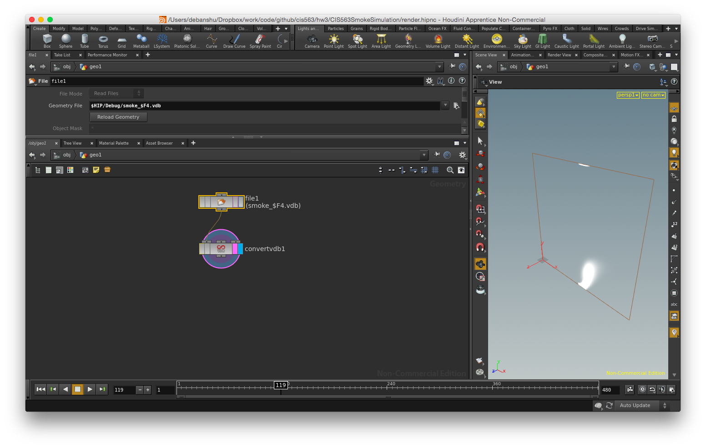Toggle viewport lock camera icon

pyautogui.click(x=674, y=119)
